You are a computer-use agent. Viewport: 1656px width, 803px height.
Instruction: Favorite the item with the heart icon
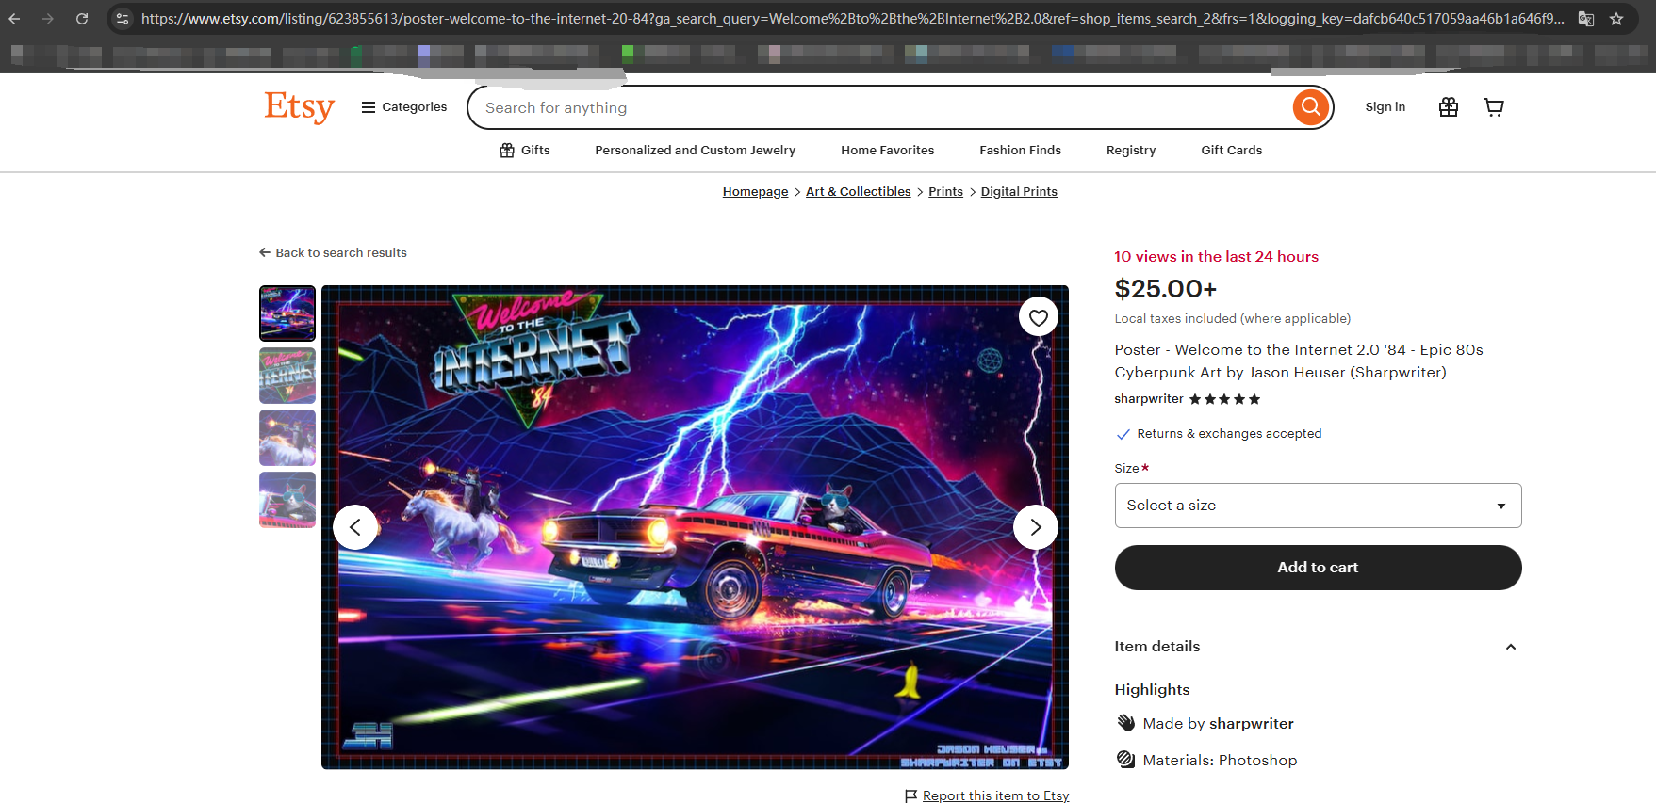1038,318
